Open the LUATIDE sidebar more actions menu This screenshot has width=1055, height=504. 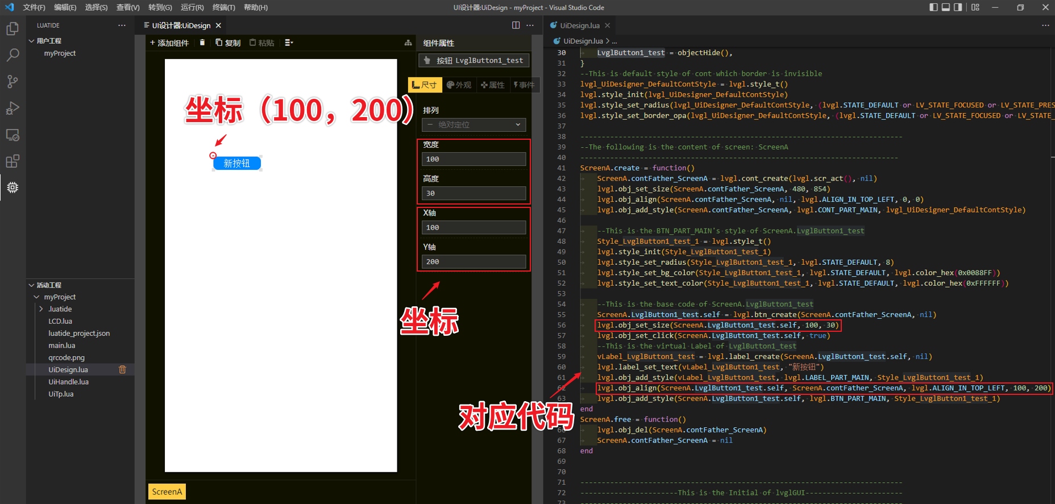[x=122, y=26]
